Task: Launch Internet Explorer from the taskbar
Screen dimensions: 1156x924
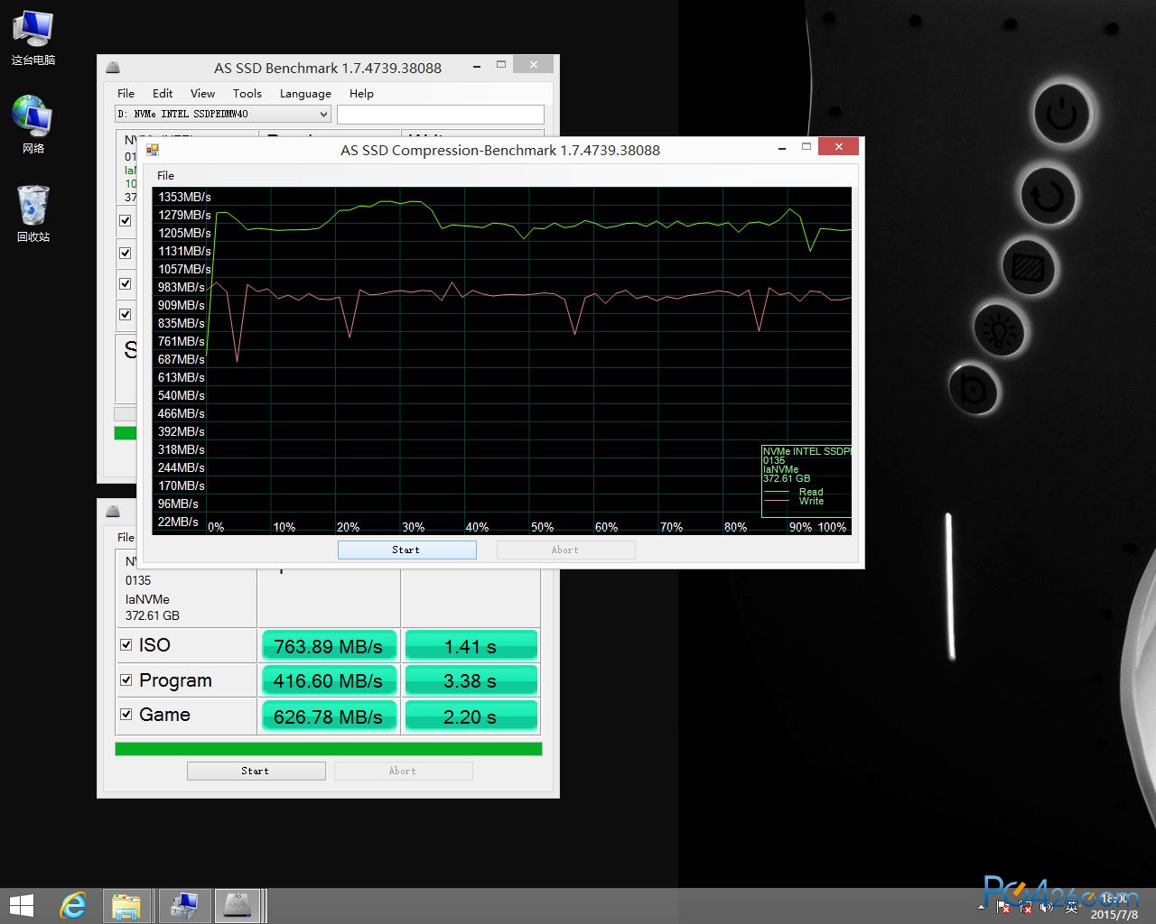Action: click(73, 906)
